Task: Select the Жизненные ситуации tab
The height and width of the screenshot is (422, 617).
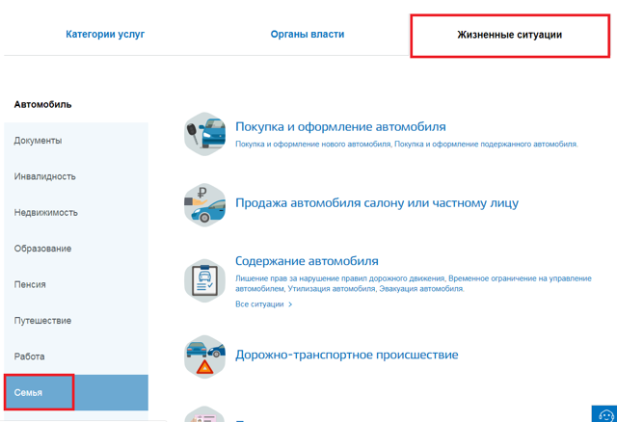Action: (x=510, y=35)
